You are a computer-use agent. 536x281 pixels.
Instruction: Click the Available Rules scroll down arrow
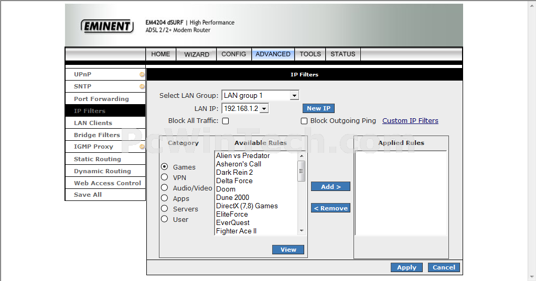click(x=302, y=231)
